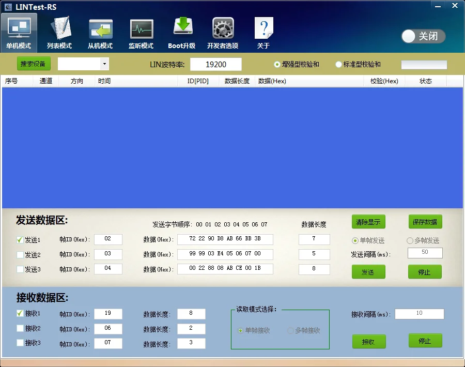465x367 pixels.
Task: Select 标准型校验和 radio button
Action: [x=339, y=65]
